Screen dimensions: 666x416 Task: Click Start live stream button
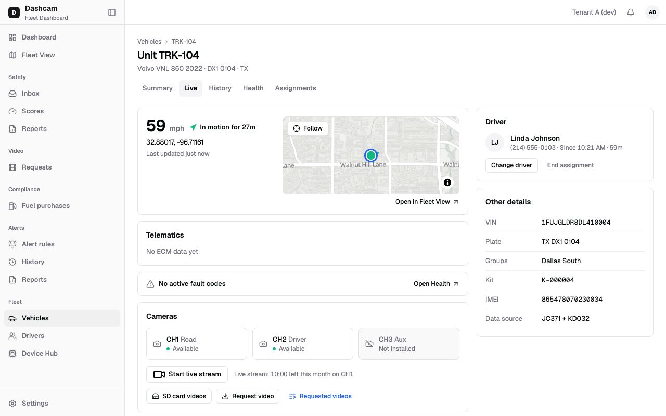(187, 374)
